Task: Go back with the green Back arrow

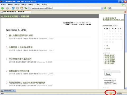Action: (2, 8)
